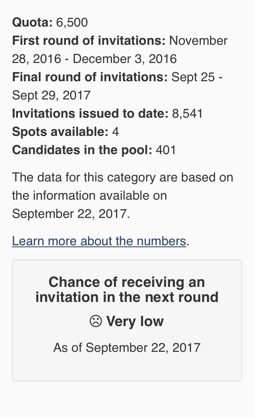This screenshot has width=254, height=418.
Task: Click the As of September 22, 2017 caption
Action: (x=127, y=347)
